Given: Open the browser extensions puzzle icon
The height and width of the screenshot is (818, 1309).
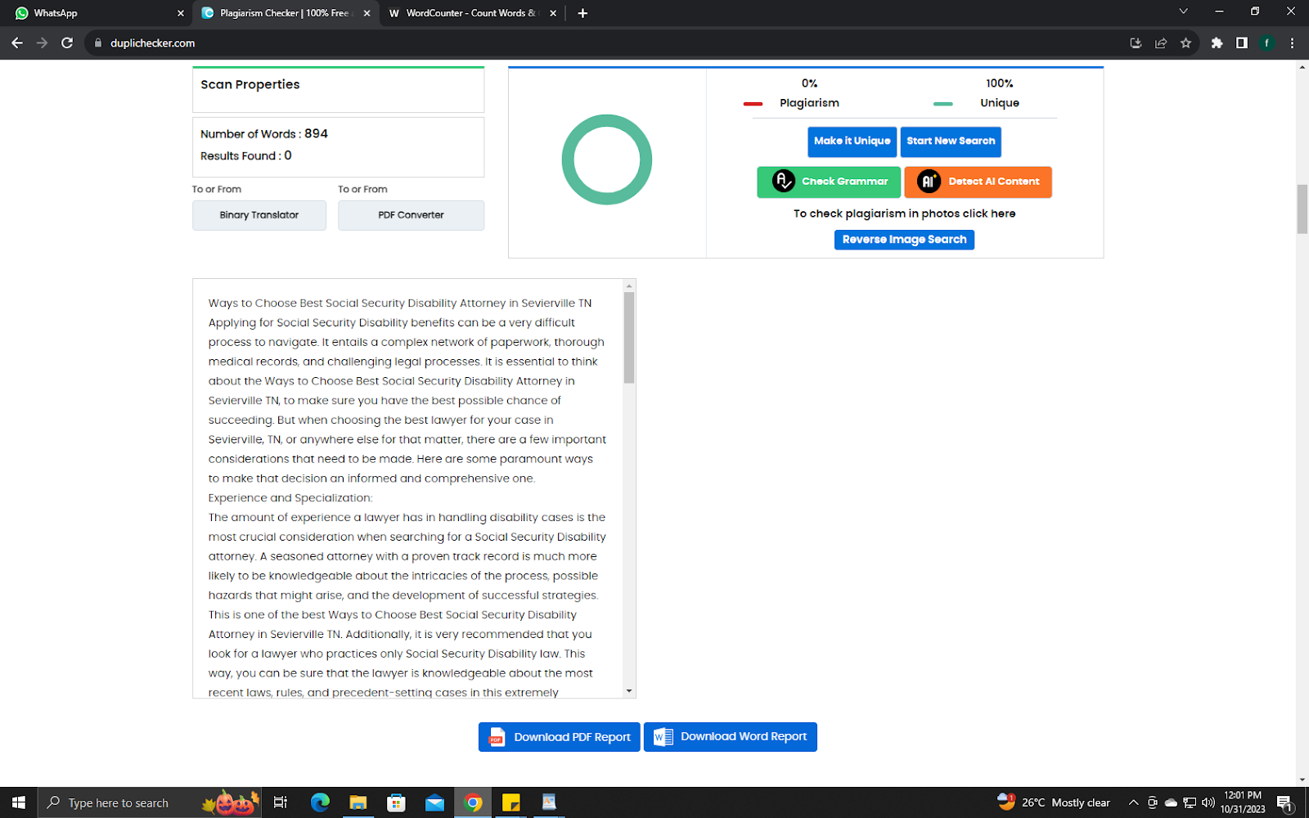Looking at the screenshot, I should coord(1217,43).
